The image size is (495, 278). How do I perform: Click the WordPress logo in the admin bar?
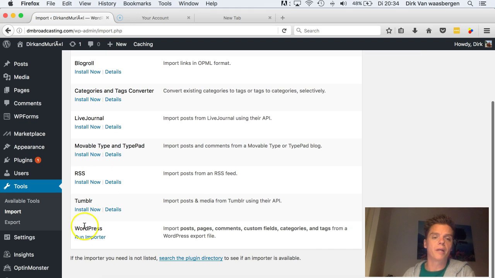tap(7, 44)
